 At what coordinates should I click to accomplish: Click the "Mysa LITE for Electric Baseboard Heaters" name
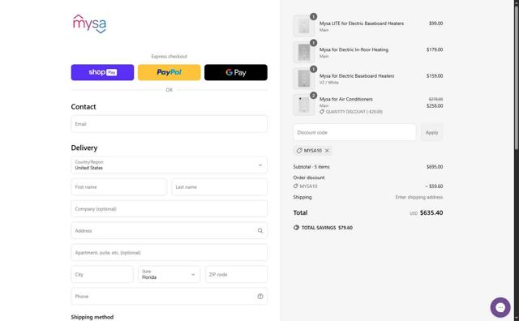(x=362, y=24)
